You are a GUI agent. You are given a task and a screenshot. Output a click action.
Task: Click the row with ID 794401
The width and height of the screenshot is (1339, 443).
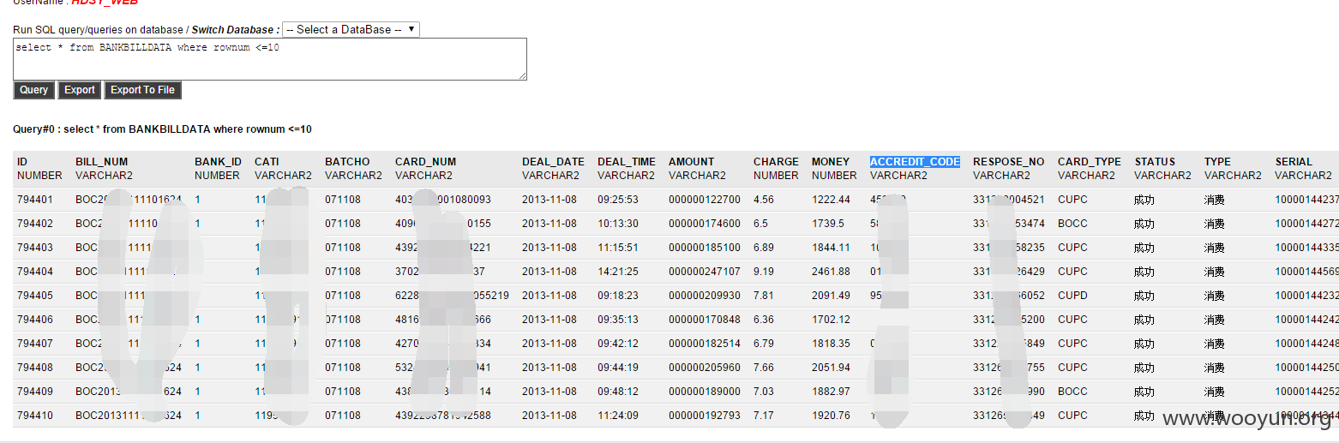676,200
